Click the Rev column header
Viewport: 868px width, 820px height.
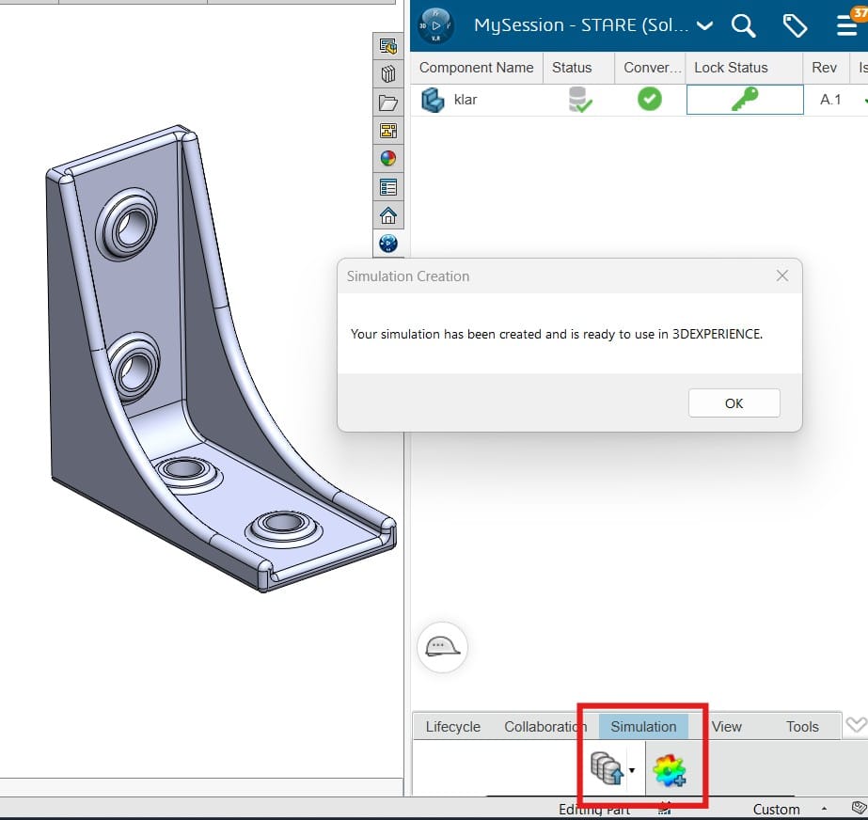825,68
